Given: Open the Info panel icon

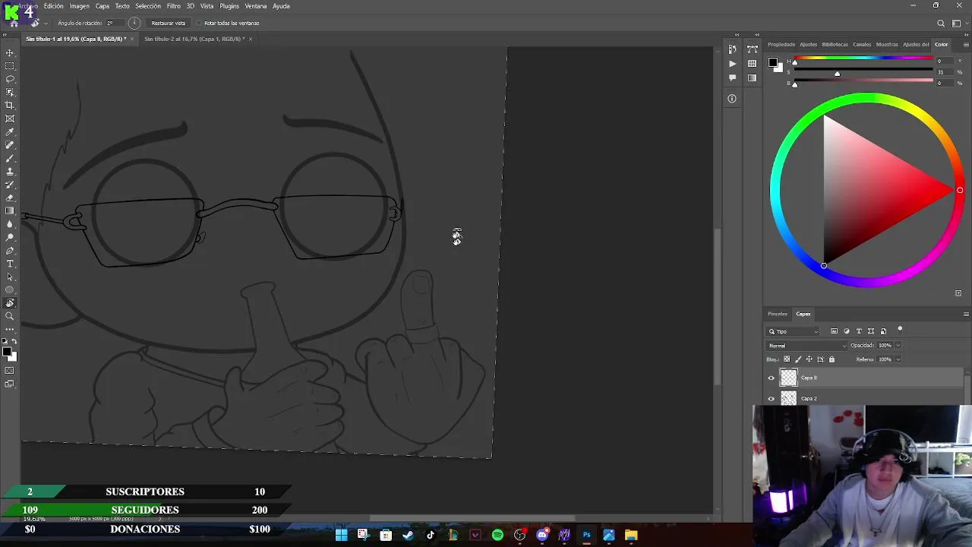Looking at the screenshot, I should (x=732, y=98).
